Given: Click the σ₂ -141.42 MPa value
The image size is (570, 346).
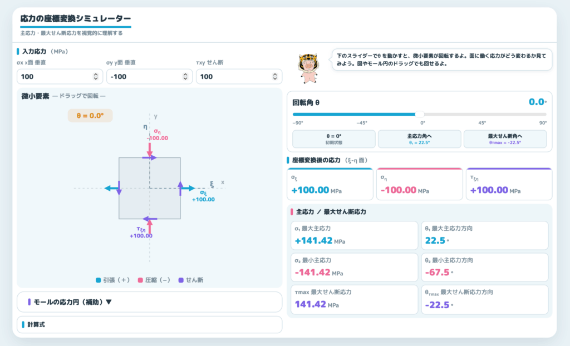Looking at the screenshot, I should point(319,272).
